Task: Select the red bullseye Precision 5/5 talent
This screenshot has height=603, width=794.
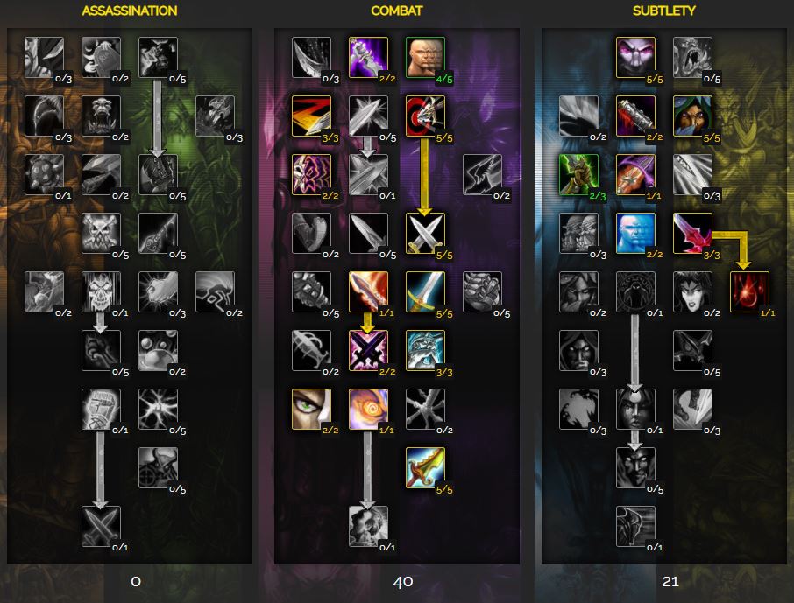Action: point(425,116)
